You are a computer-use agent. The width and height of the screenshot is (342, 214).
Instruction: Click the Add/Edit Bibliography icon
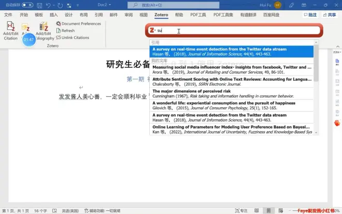pyautogui.click(x=44, y=31)
